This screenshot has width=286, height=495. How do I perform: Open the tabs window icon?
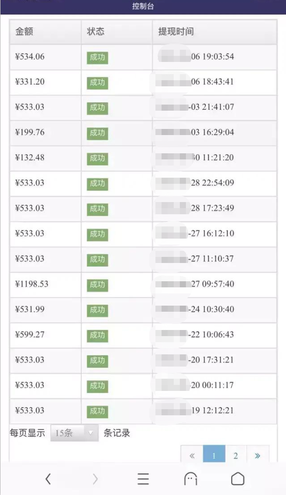click(x=190, y=479)
